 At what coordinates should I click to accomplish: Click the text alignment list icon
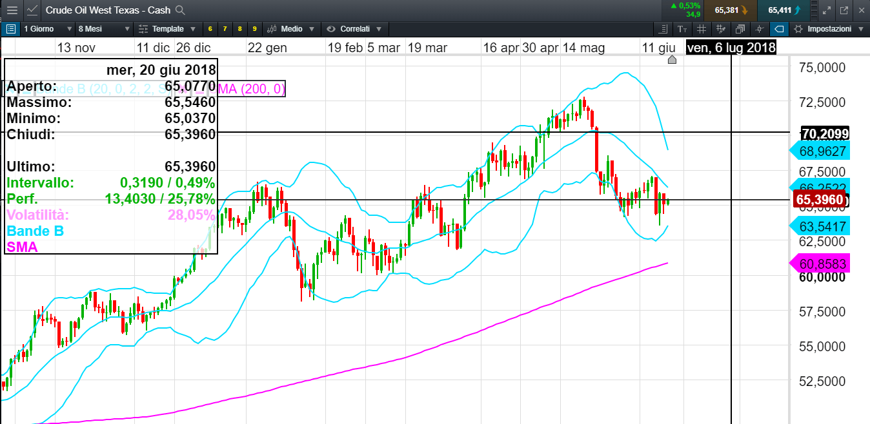pos(662,29)
